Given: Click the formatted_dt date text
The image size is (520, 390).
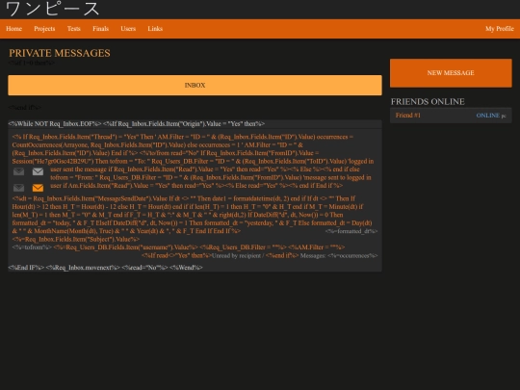Looking at the screenshot, I should [351, 231].
